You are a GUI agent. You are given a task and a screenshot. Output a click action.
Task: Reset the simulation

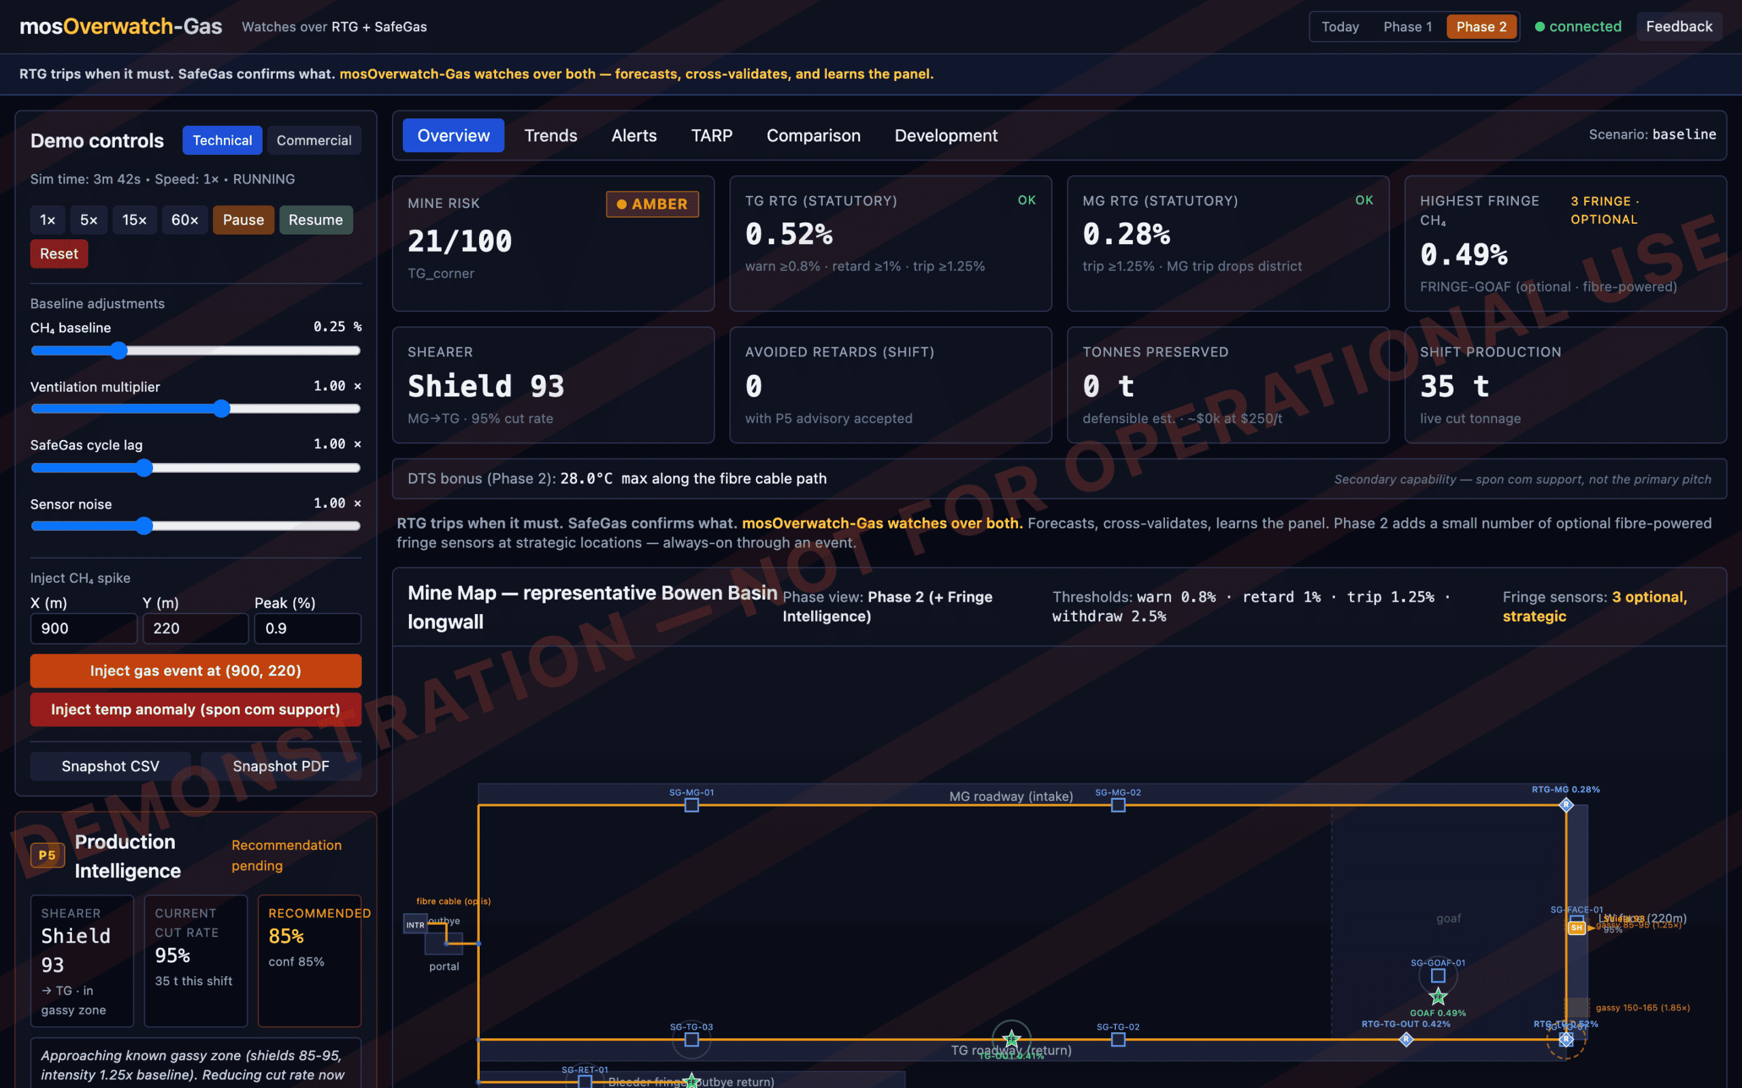(x=59, y=254)
